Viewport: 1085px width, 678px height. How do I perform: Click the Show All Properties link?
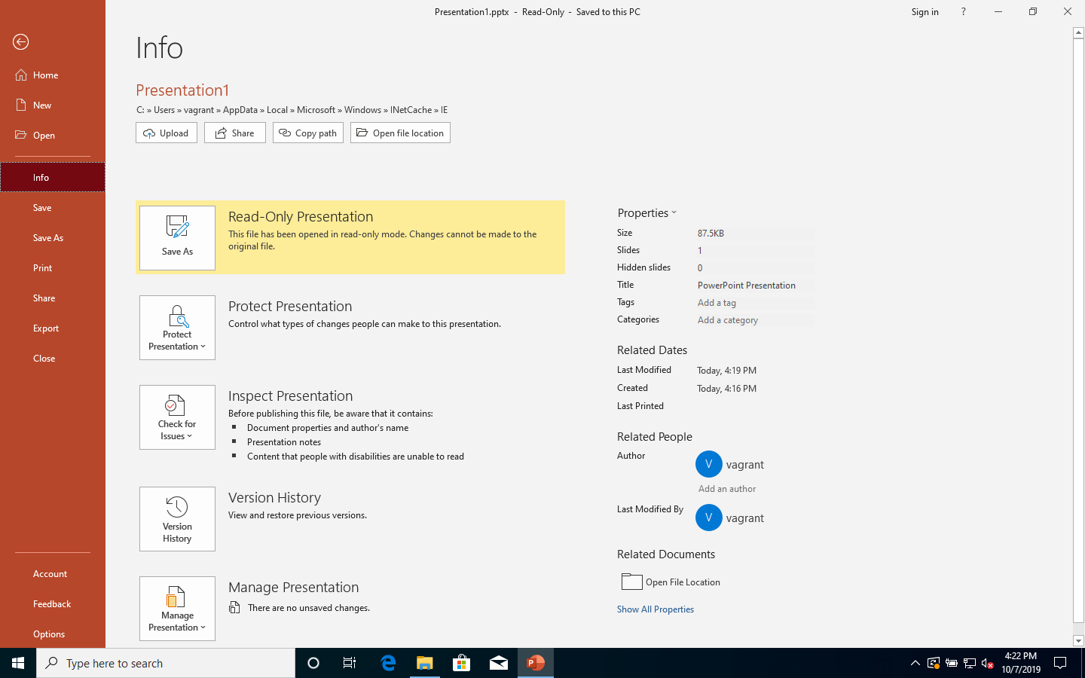(x=656, y=609)
